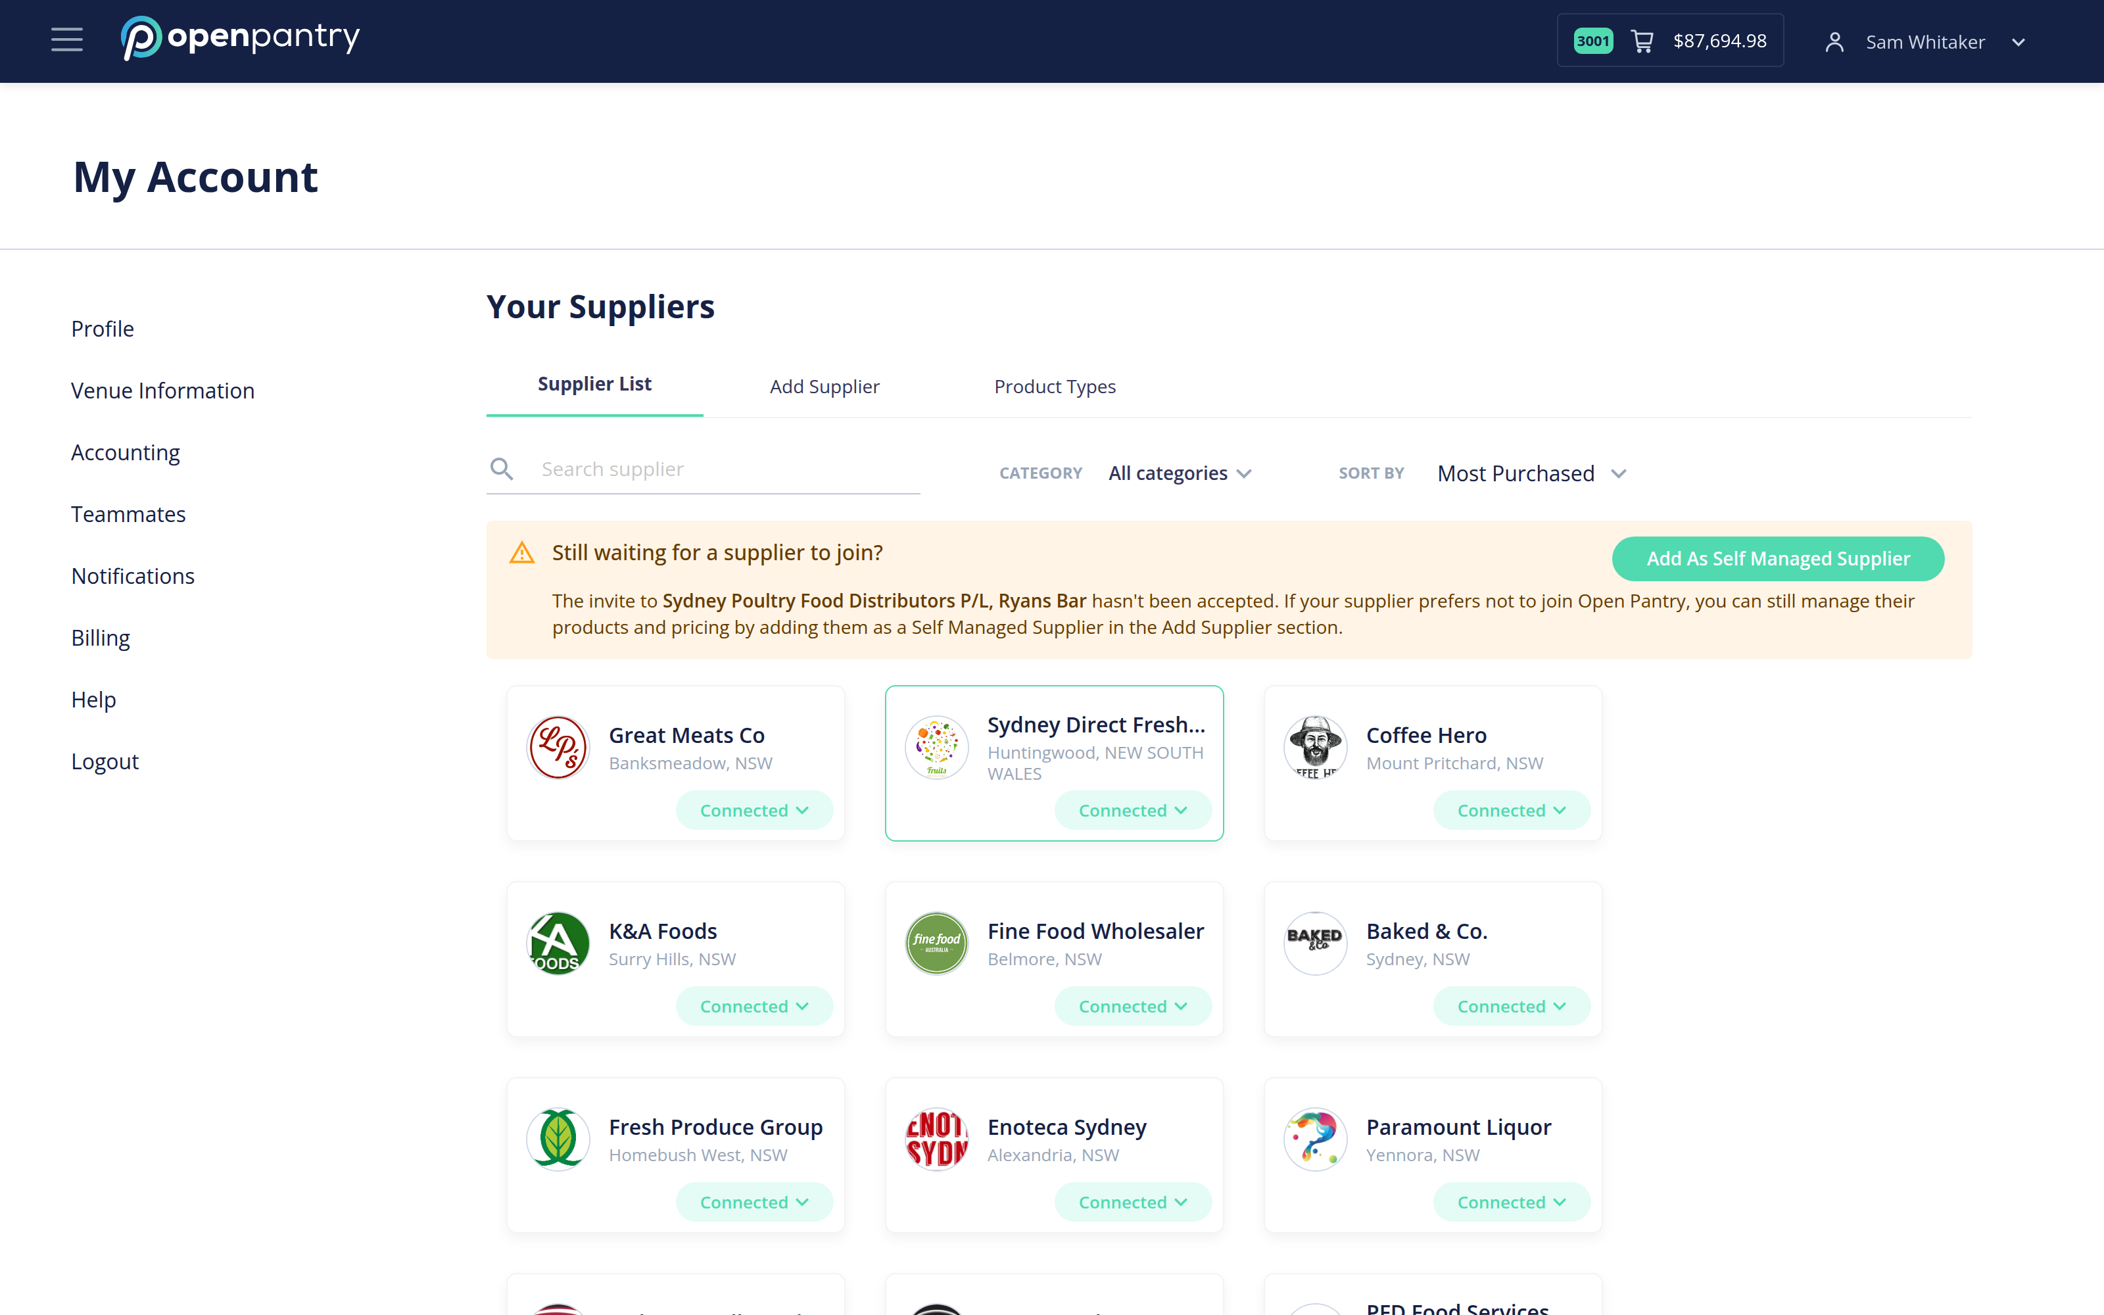Click the Logout link

pos(105,761)
